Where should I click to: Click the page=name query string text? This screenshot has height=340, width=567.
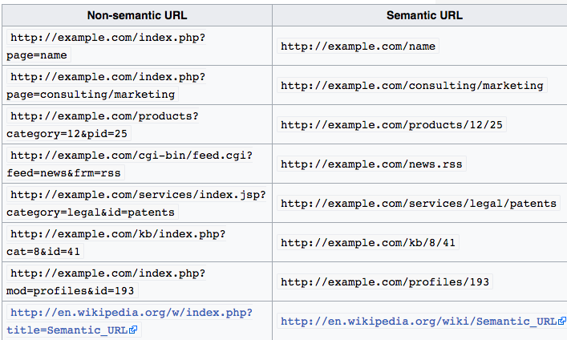point(37,55)
